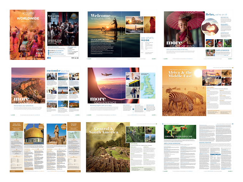Open the Treasures of Egypt statue page

(63, 147)
